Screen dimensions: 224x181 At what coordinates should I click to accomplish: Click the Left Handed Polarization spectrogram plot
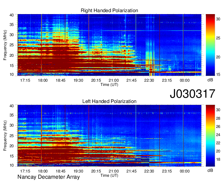(109, 136)
